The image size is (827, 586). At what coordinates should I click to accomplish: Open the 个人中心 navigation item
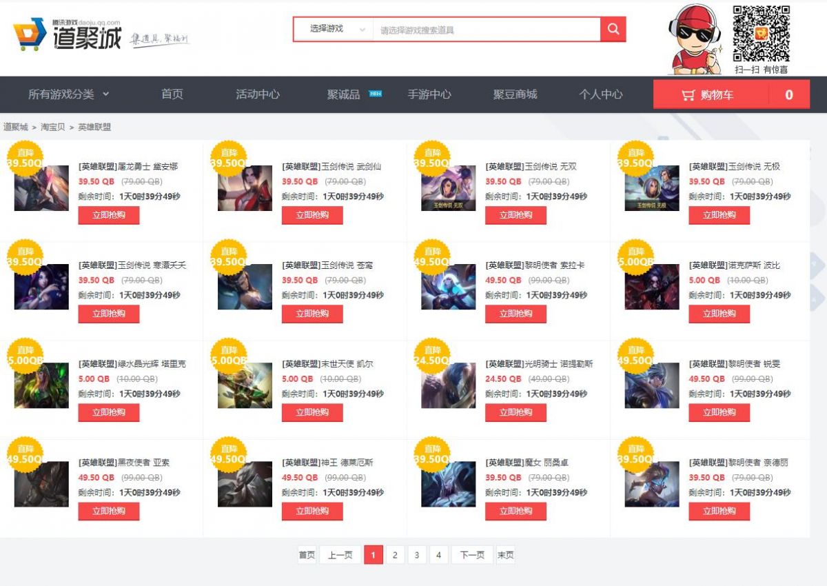point(602,94)
